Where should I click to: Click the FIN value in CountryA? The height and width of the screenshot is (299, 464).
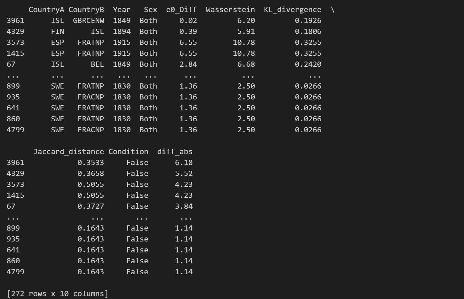(58, 32)
